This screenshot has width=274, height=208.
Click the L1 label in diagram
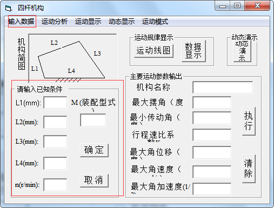click(x=35, y=69)
